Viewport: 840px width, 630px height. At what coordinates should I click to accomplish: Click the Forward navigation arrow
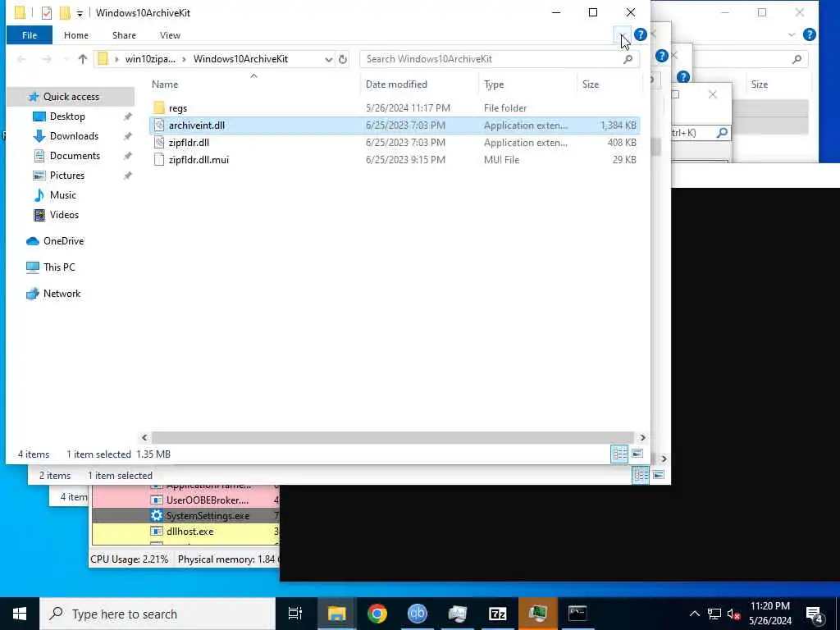tap(47, 59)
